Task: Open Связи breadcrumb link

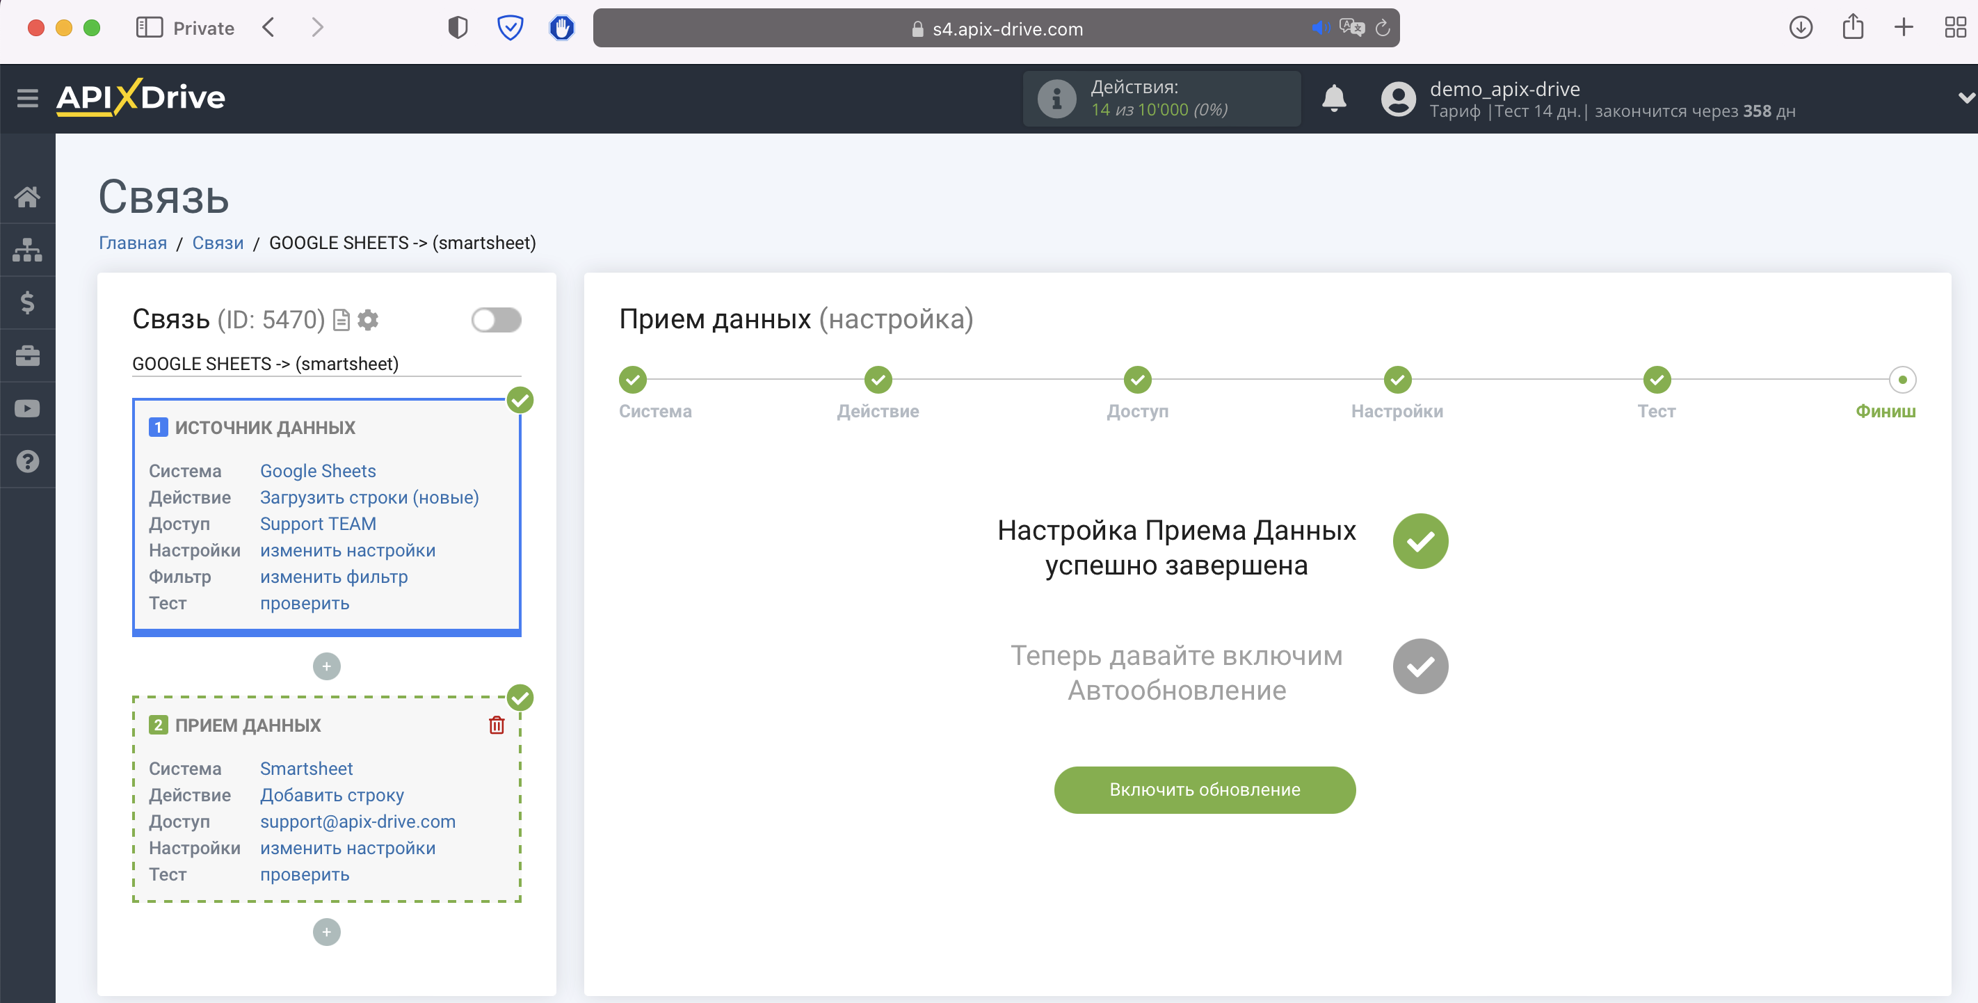Action: (x=218, y=243)
